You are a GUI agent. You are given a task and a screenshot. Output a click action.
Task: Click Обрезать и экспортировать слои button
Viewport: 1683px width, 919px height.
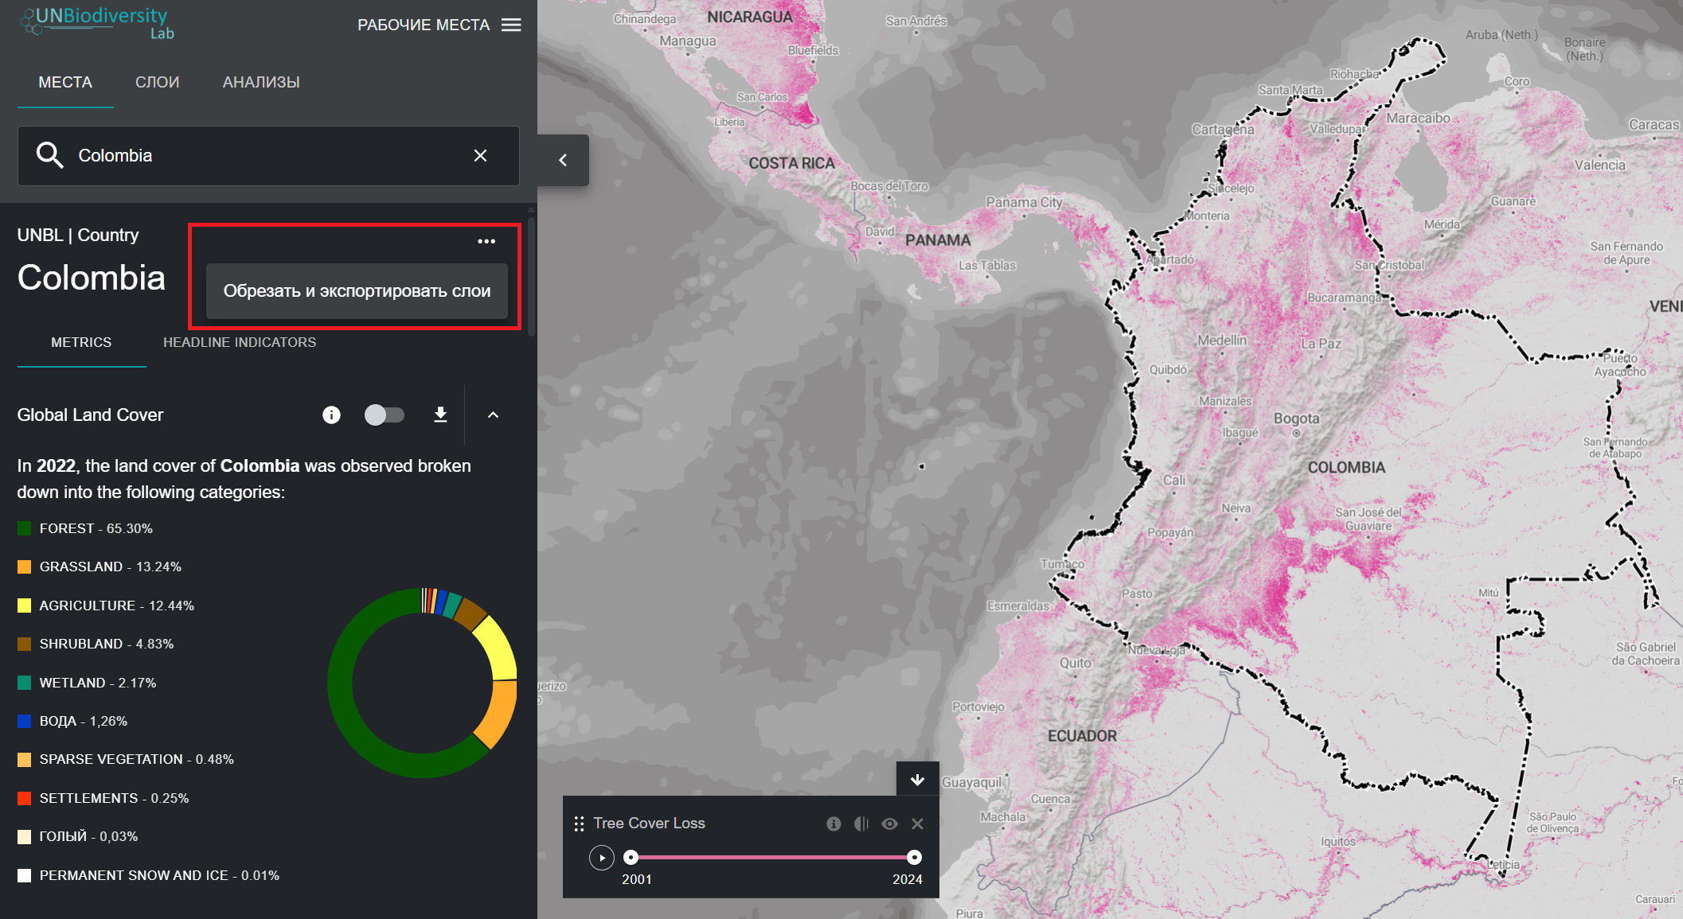[357, 291]
